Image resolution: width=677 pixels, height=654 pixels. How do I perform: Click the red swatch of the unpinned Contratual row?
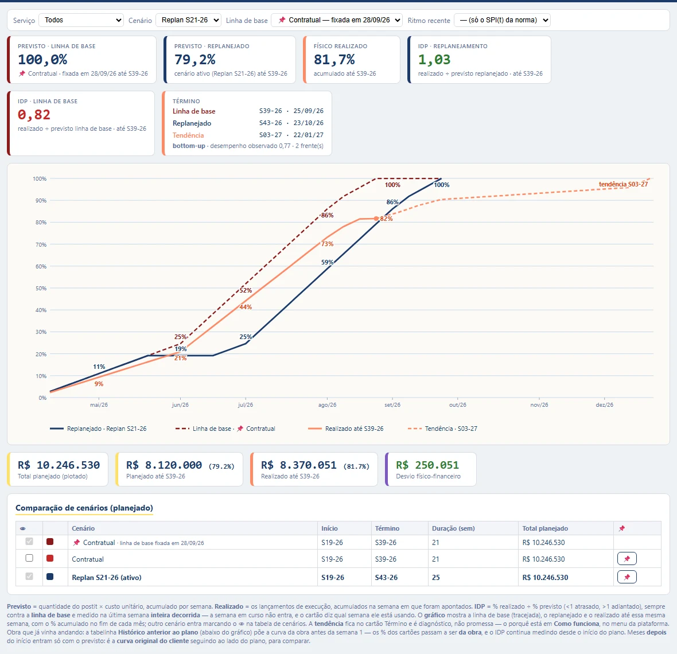click(50, 558)
